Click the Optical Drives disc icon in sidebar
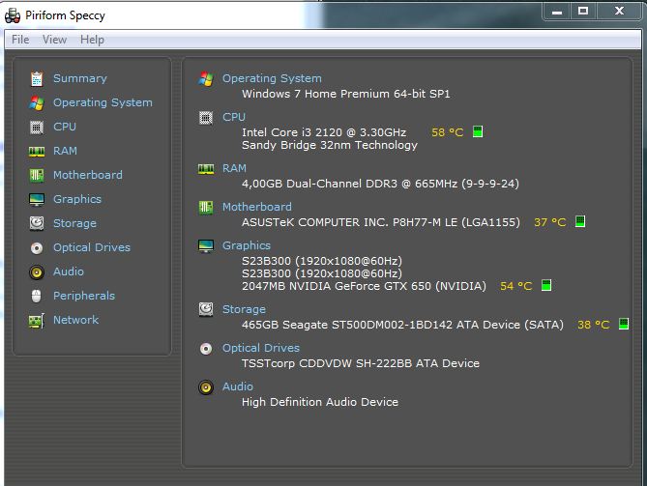Image resolution: width=647 pixels, height=486 pixels. 37,247
